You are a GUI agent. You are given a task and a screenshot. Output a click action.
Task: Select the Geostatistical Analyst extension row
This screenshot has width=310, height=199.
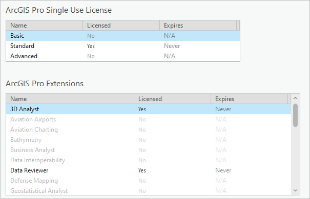[149, 190]
